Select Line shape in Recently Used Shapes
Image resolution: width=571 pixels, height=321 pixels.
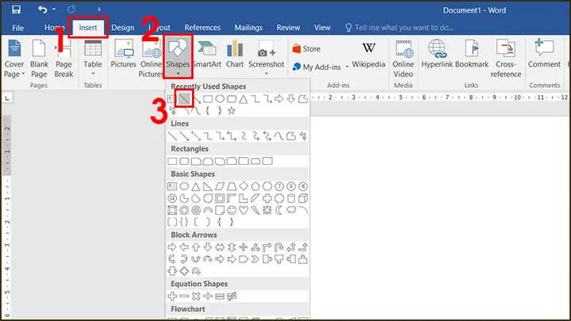[x=184, y=98]
